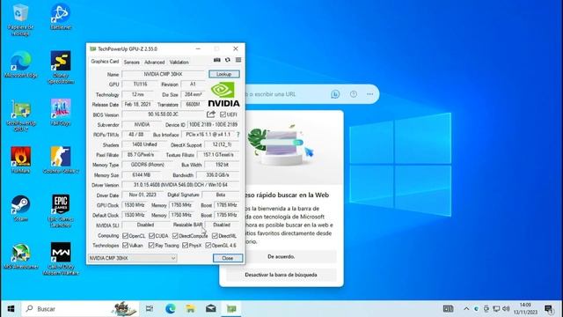This screenshot has width=563, height=317.
Task: Open the Mail app from the taskbar
Action: [x=211, y=309]
